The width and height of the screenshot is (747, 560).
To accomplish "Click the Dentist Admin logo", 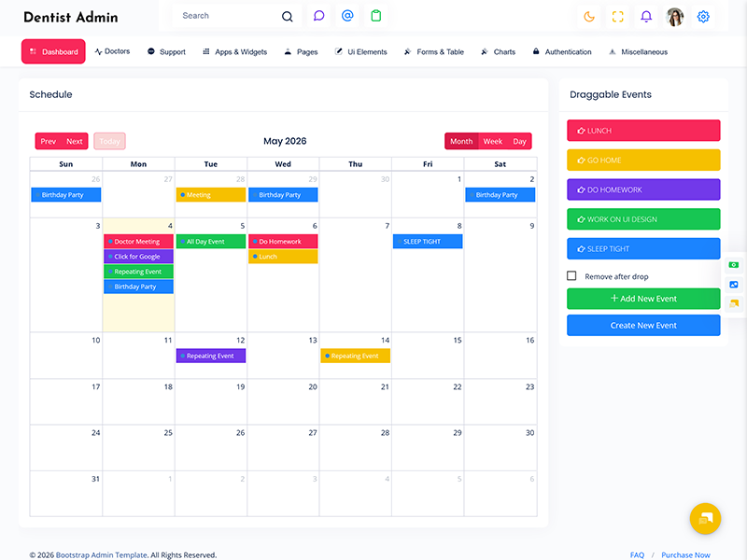I will (x=71, y=17).
